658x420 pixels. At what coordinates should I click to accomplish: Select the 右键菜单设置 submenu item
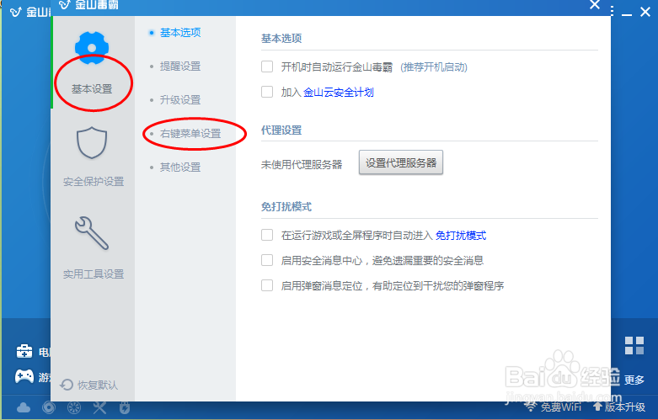pyautogui.click(x=190, y=134)
